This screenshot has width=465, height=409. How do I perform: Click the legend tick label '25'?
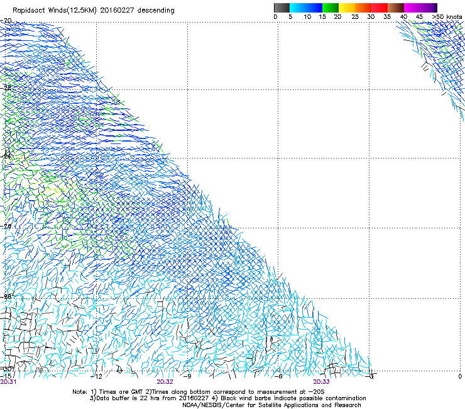pos(355,17)
